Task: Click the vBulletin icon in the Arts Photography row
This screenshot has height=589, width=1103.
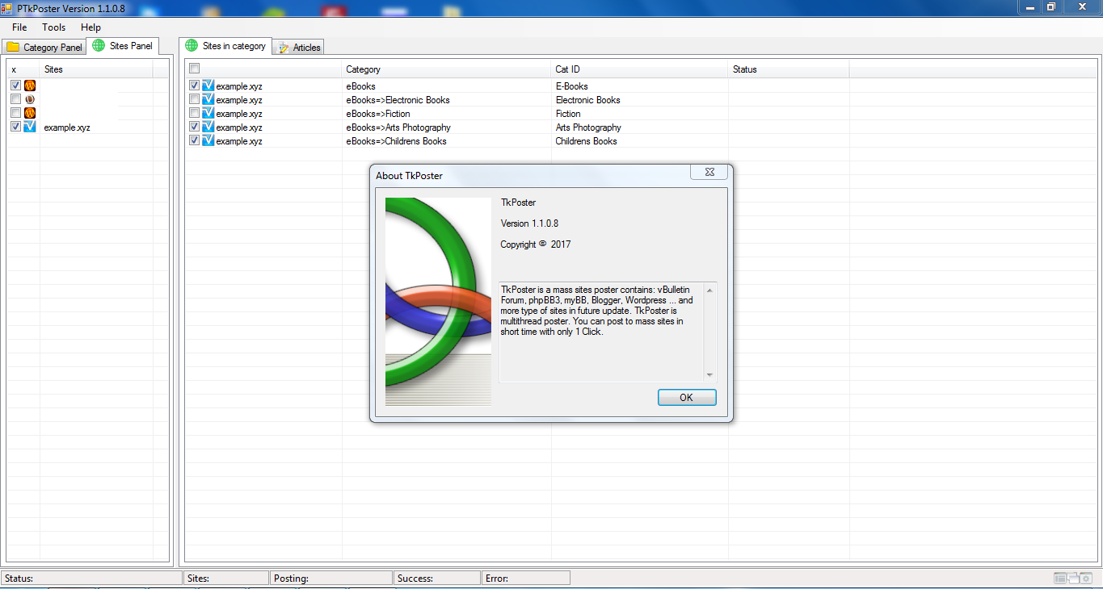Action: click(208, 127)
